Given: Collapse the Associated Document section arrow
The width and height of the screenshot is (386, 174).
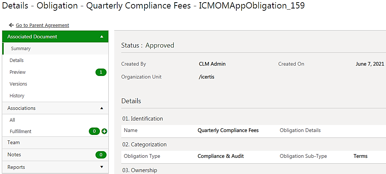Looking at the screenshot, I should 102,36.
